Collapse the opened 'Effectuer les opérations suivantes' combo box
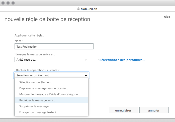 [x=86, y=75]
